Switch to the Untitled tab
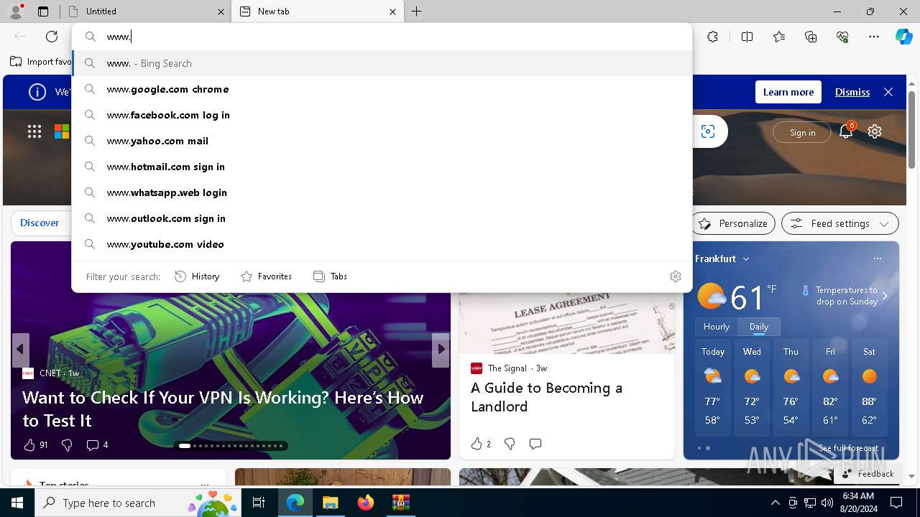Screen dimensions: 920x517 coord(147,11)
